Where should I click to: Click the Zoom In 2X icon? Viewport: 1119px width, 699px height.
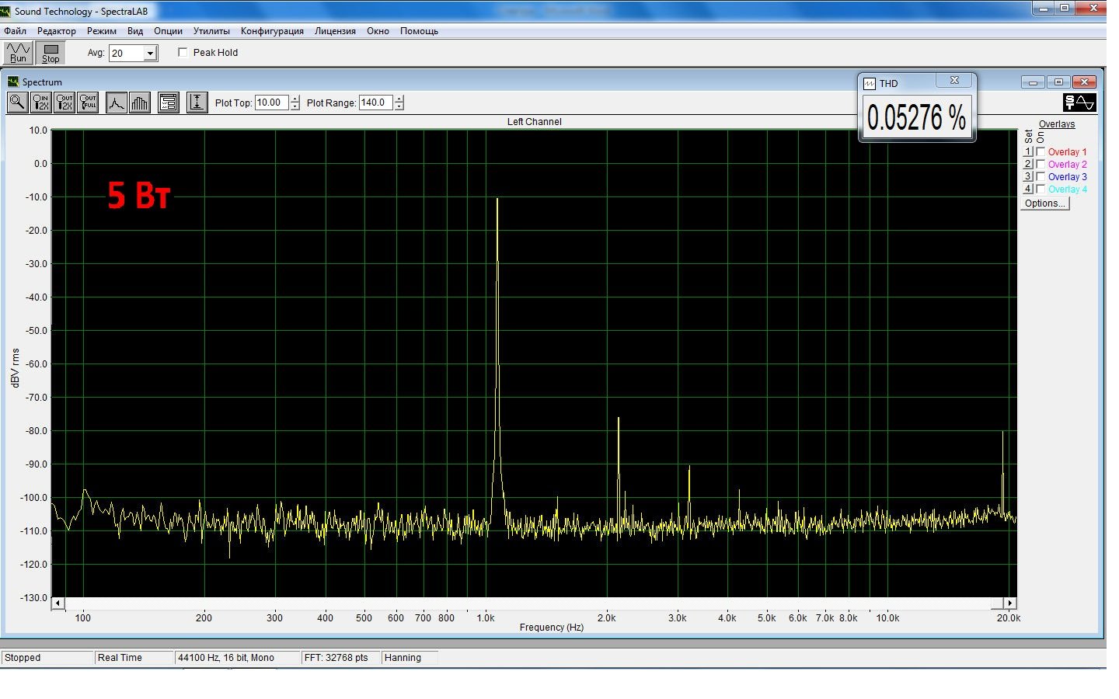(41, 103)
